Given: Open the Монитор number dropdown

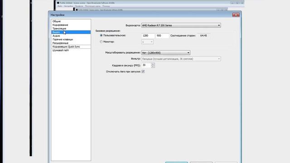Looking at the screenshot, I should (147, 42).
